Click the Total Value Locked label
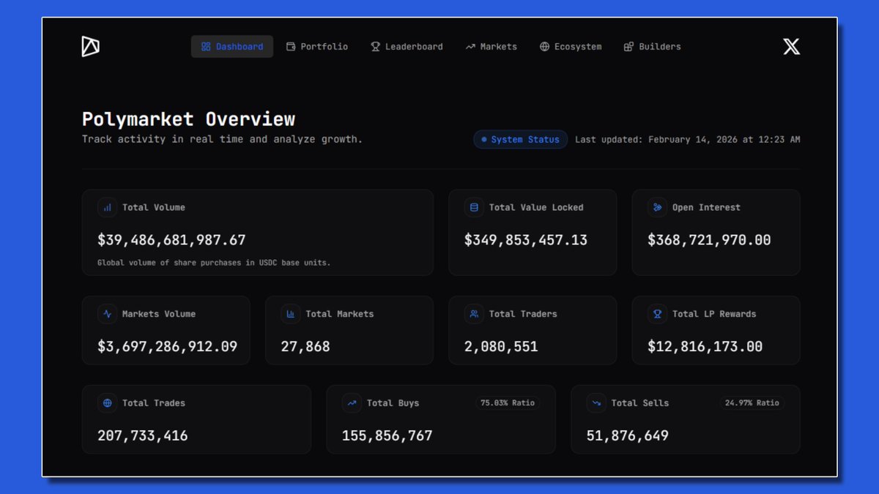879x494 pixels. 536,208
